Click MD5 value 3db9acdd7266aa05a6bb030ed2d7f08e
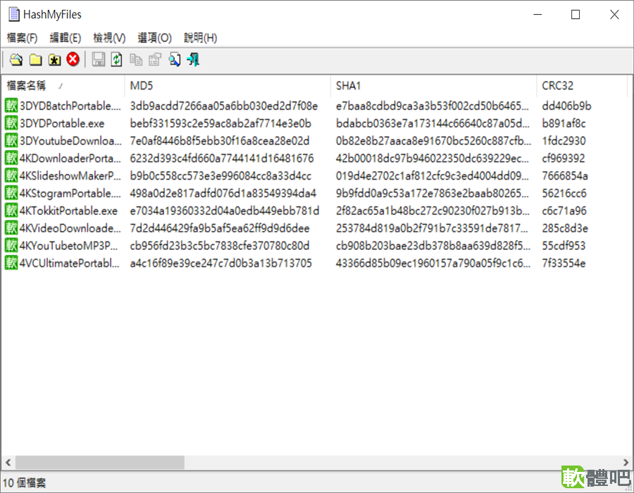Screen dimensions: 634x493 click(223, 106)
